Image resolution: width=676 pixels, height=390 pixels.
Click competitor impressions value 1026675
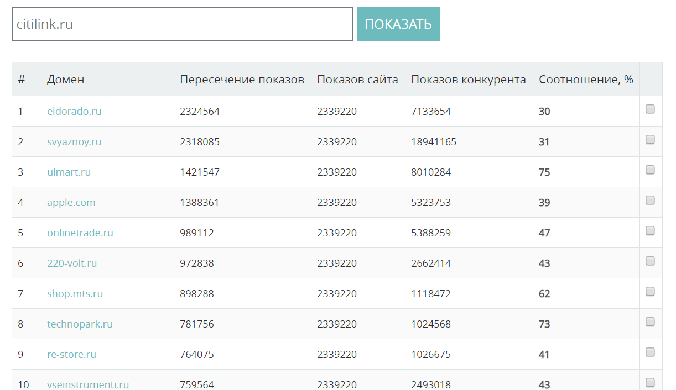coord(431,354)
